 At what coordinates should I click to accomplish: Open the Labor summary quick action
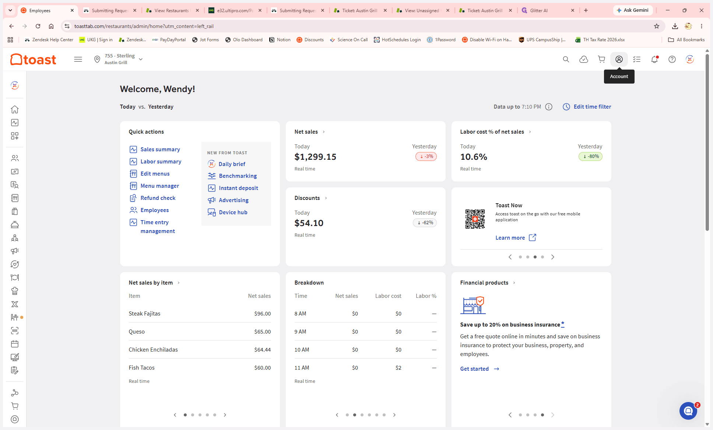point(155,162)
